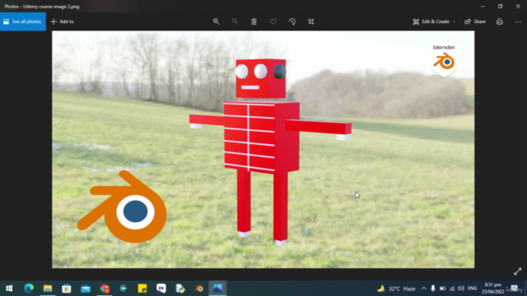Open Sticky Notes from taskbar
Image resolution: width=527 pixels, height=296 pixels.
coord(142,289)
